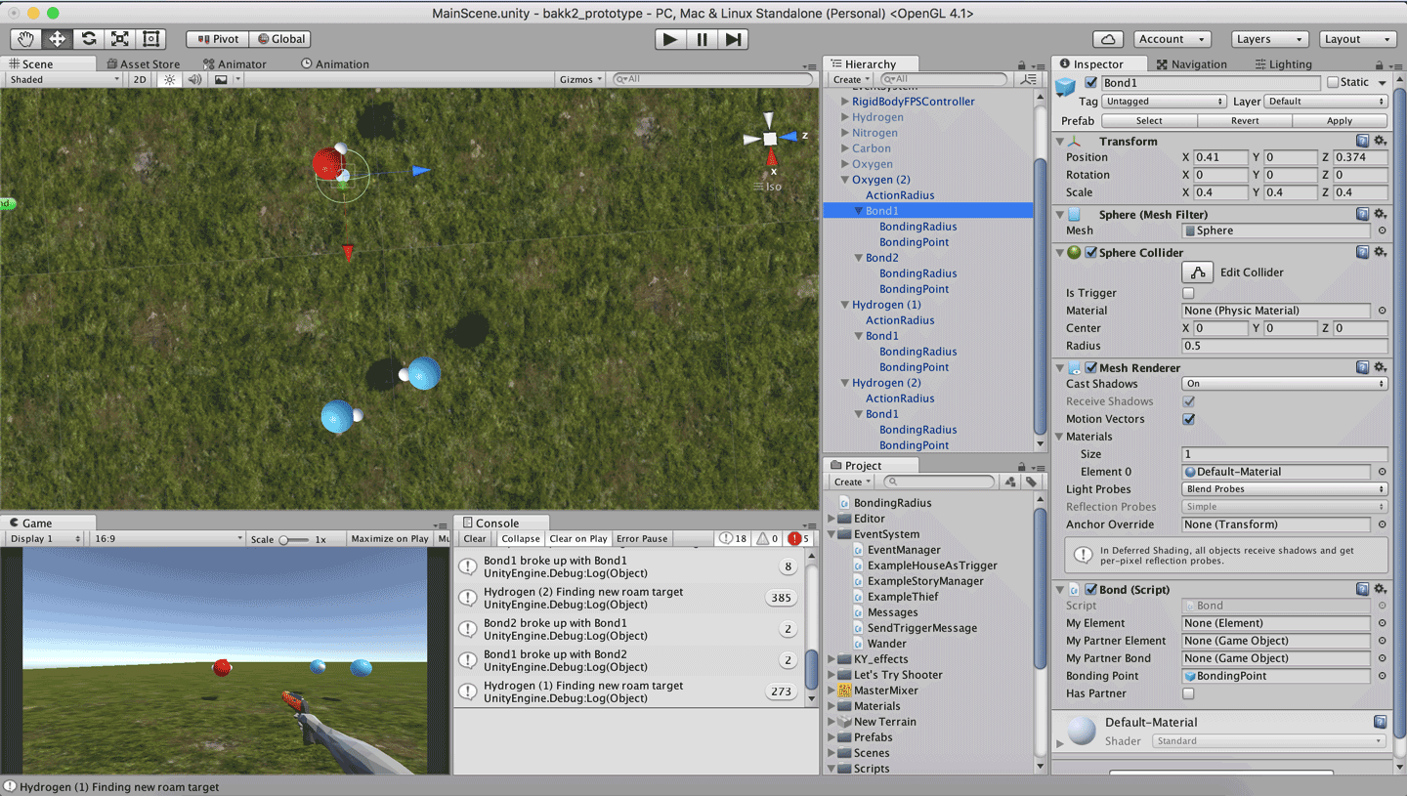Open the Gizmos dropdown
This screenshot has height=796, width=1407.
pos(580,79)
